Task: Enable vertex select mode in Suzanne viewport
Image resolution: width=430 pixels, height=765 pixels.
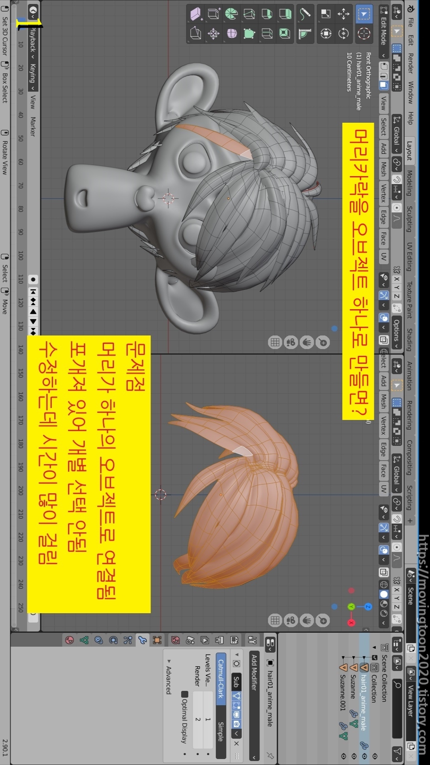Action: [383, 66]
